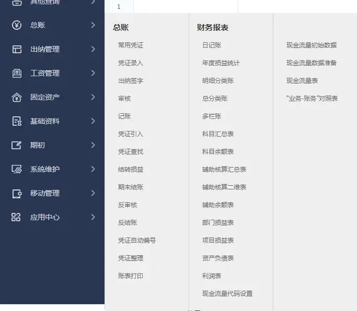This screenshot has height=311, width=357.
Task: Select 固定资产 in the sidebar menu
Action: pos(45,97)
